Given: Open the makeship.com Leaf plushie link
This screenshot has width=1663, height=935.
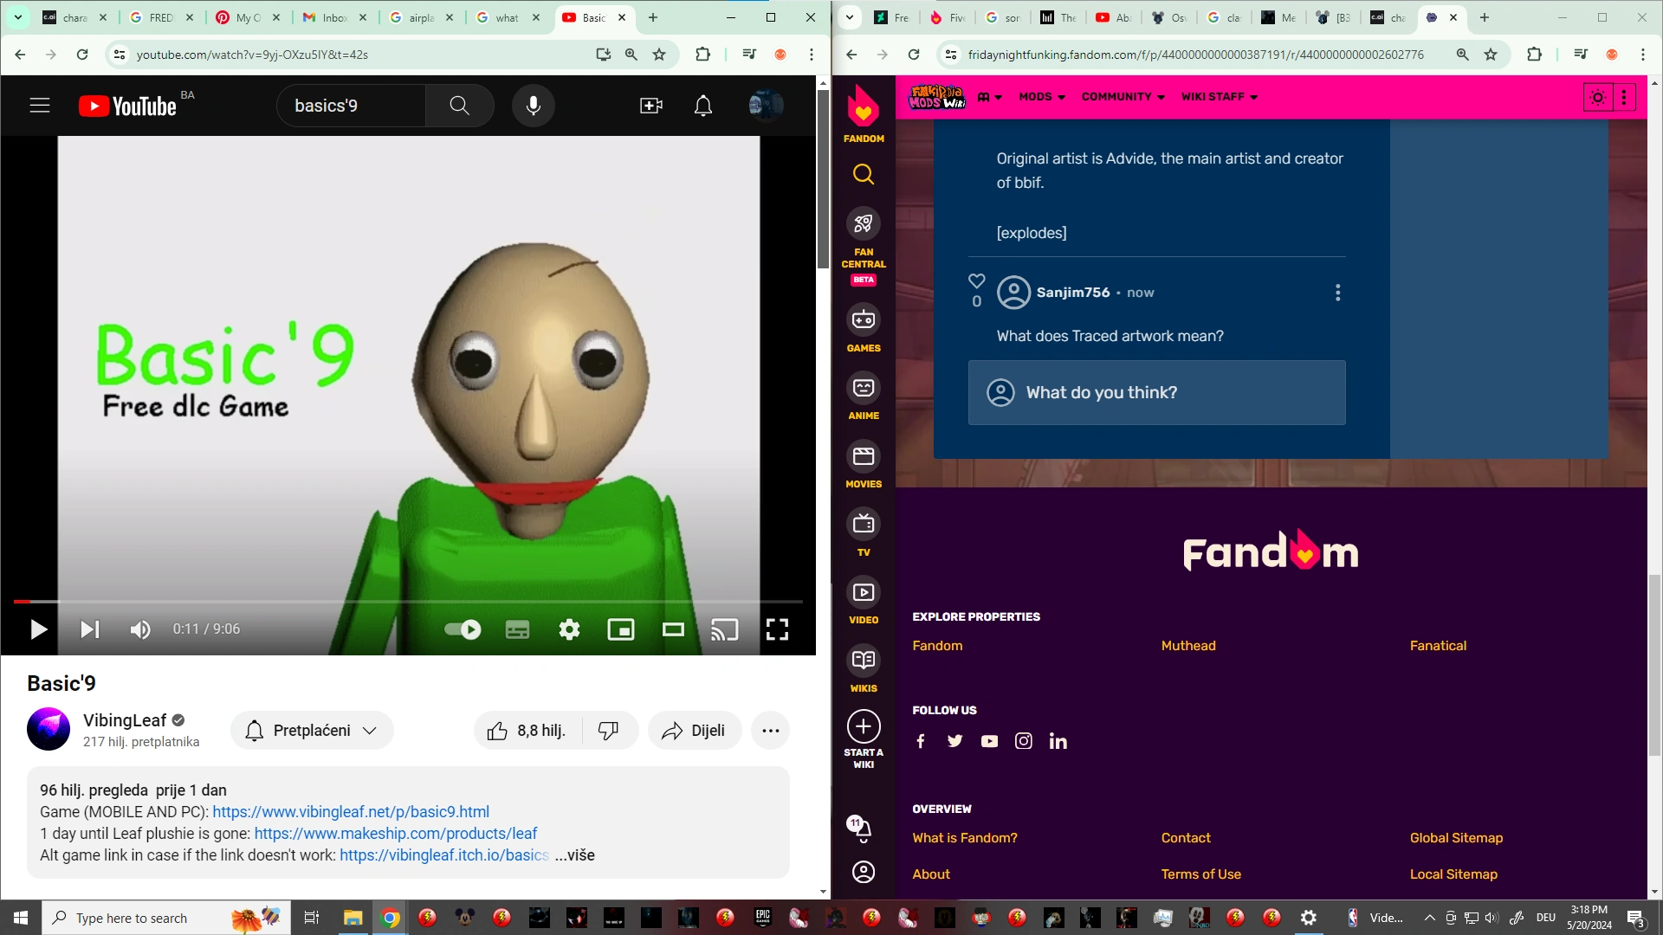Looking at the screenshot, I should pyautogui.click(x=395, y=833).
